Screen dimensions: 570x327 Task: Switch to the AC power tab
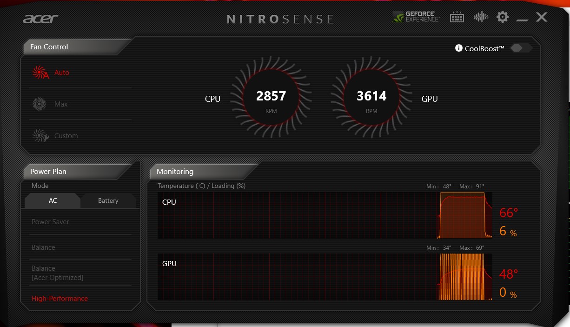53,200
